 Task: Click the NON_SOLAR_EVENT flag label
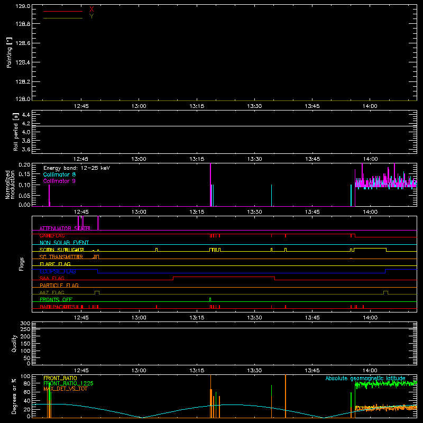point(64,243)
